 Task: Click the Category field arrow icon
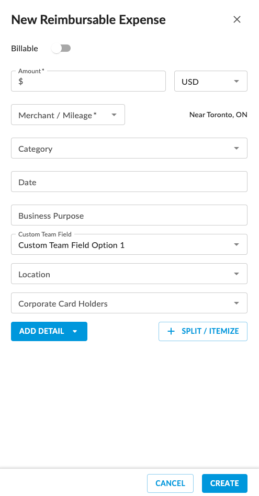pos(236,149)
